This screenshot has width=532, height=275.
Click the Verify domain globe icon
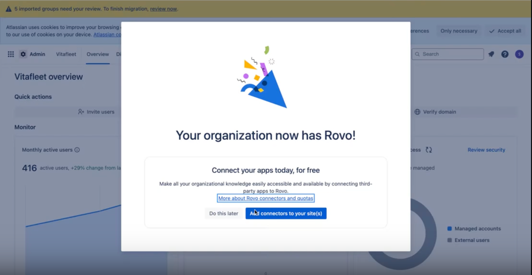417,112
